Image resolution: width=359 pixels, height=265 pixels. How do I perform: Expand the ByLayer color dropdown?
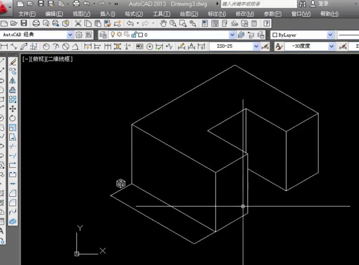(x=330, y=35)
